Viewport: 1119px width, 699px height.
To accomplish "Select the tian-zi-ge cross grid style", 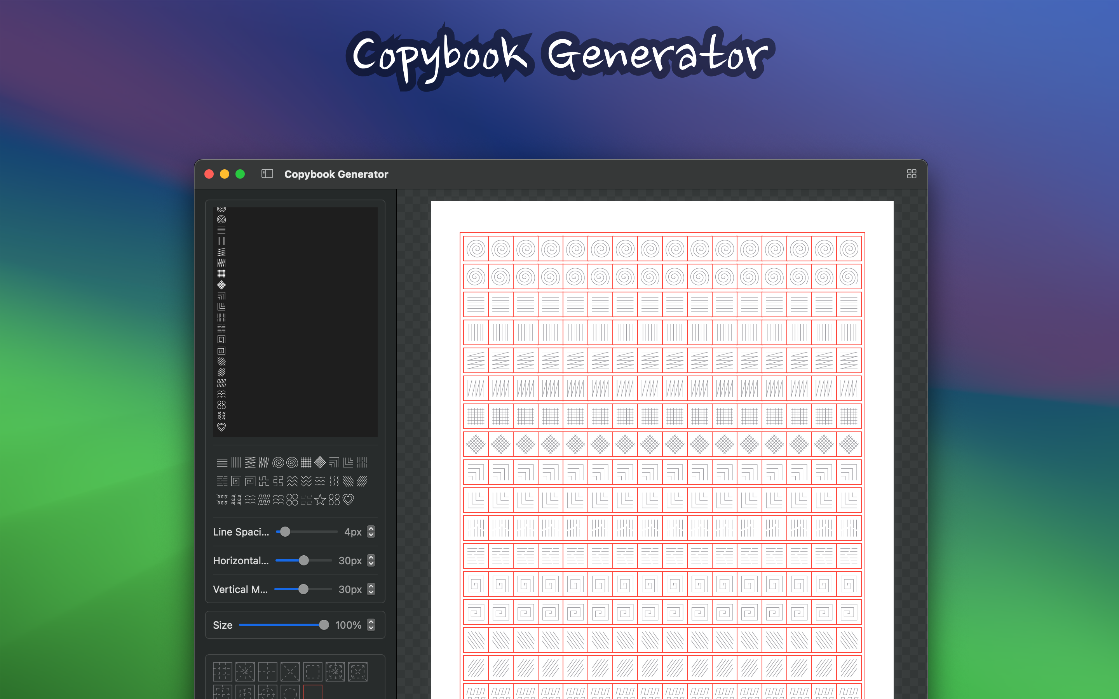I will coord(268,672).
